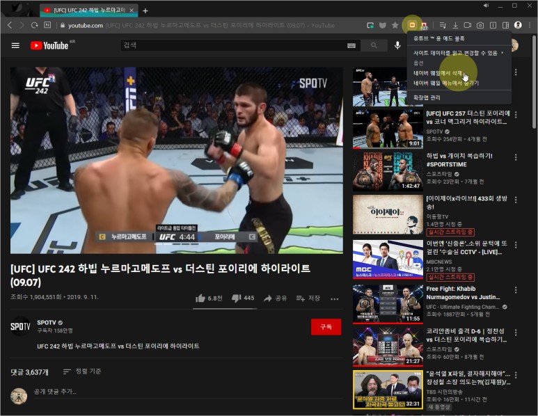Open the browser profile avatar
Image resolution: width=538 pixels, height=416 pixels.
(x=518, y=25)
